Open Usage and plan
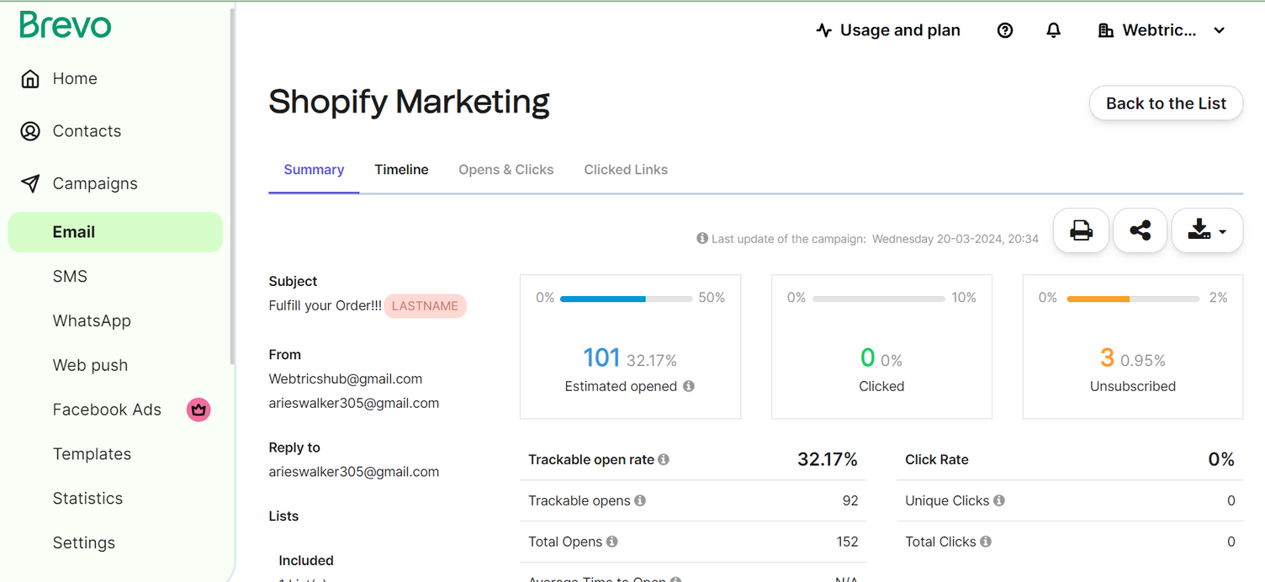 888,30
